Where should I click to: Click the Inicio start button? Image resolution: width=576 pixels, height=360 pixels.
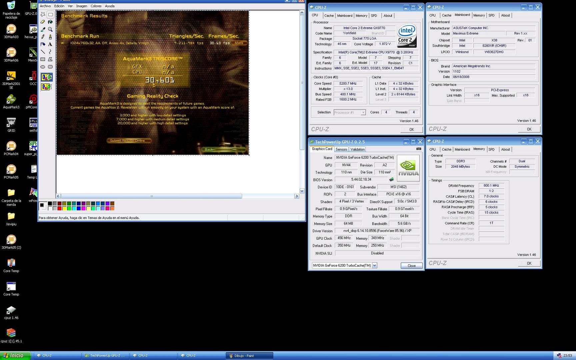[x=15, y=356]
